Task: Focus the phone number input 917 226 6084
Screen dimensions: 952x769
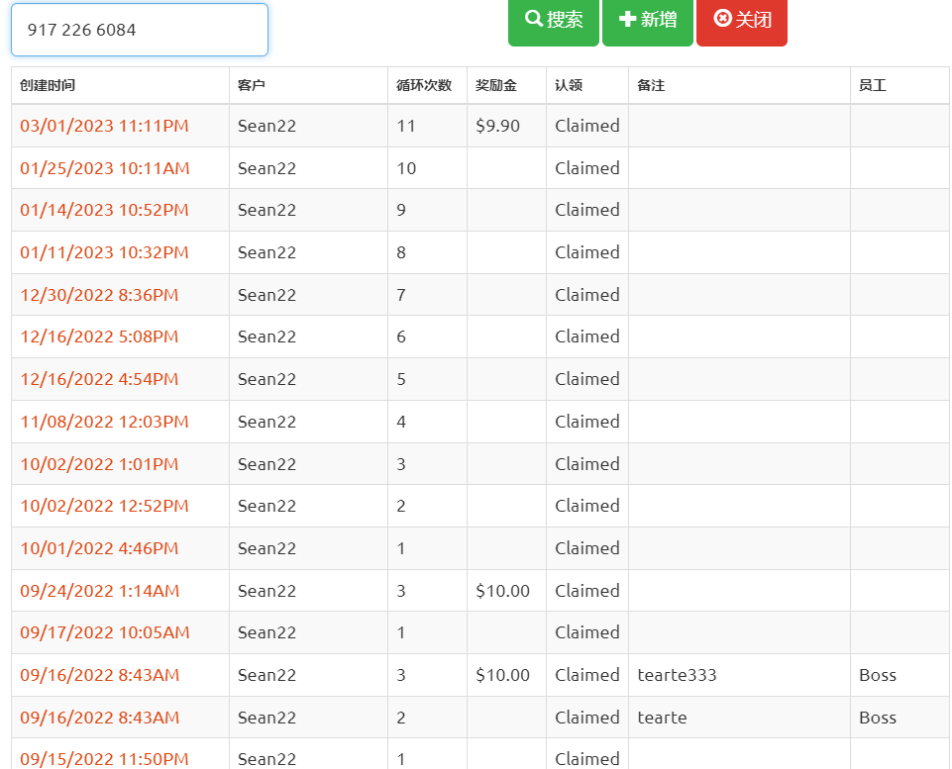Action: [x=140, y=30]
